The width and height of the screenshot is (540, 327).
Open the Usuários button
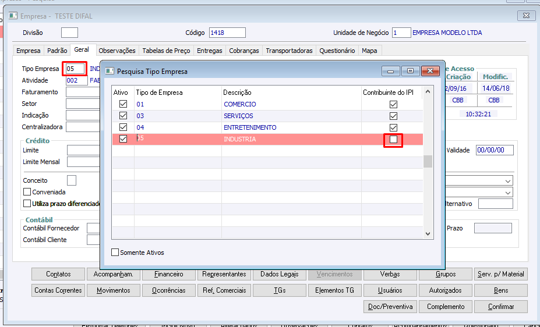tap(390, 290)
